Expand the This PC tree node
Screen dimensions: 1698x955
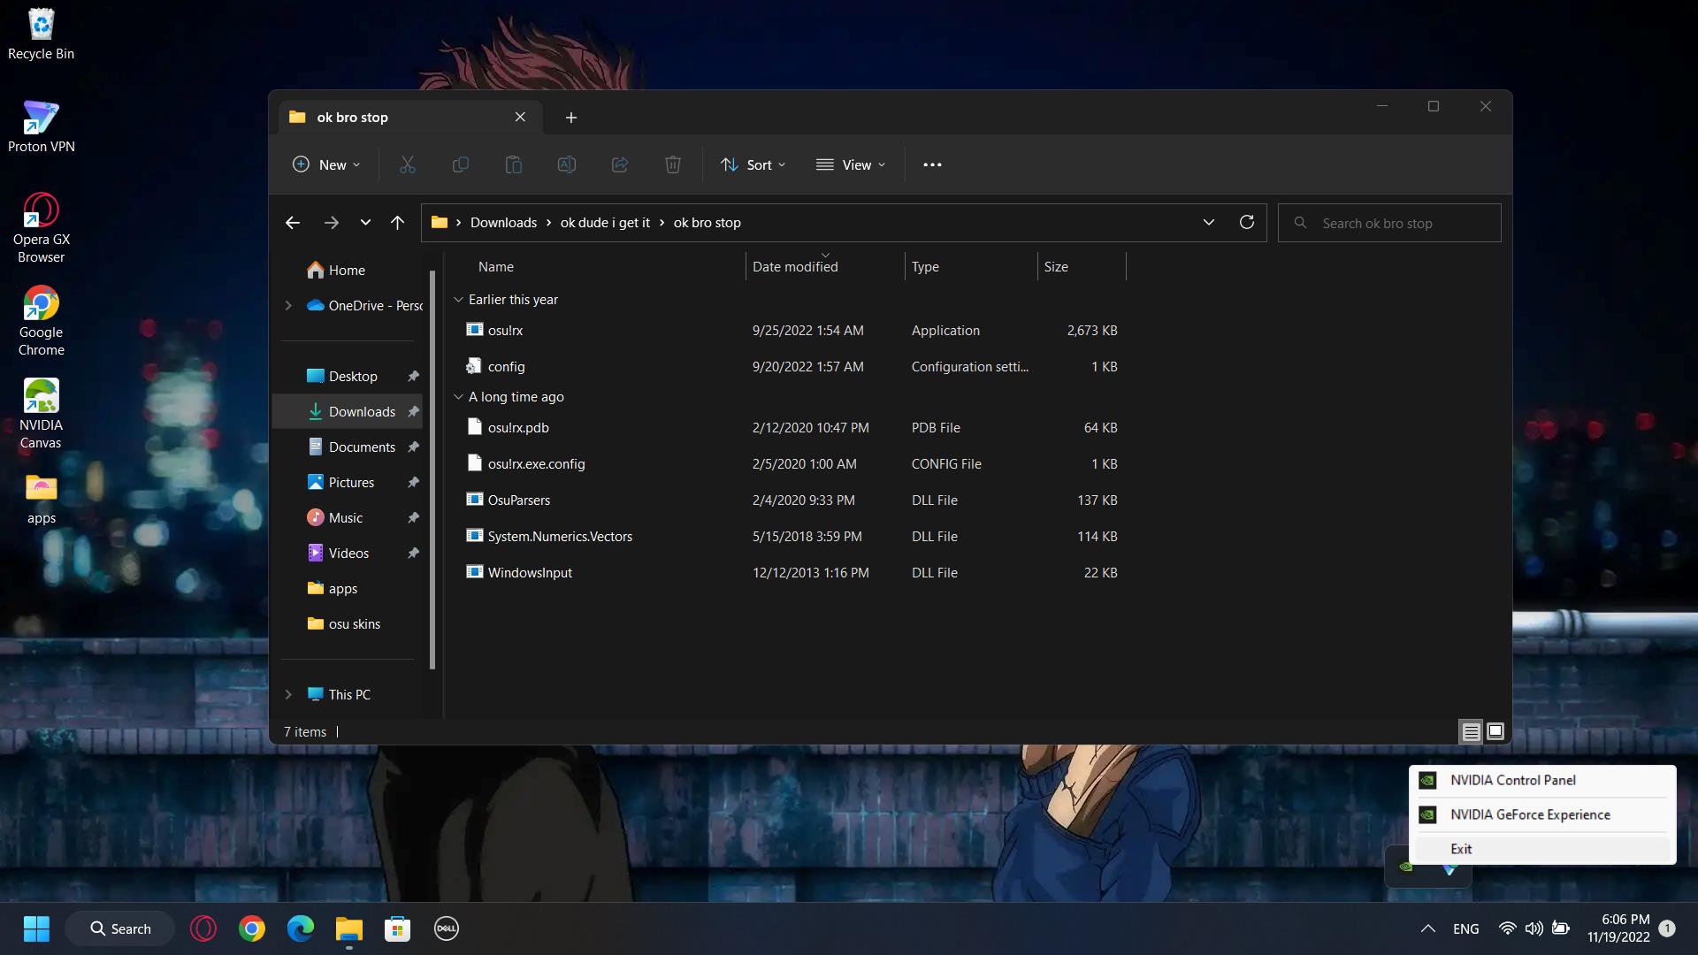(x=288, y=695)
